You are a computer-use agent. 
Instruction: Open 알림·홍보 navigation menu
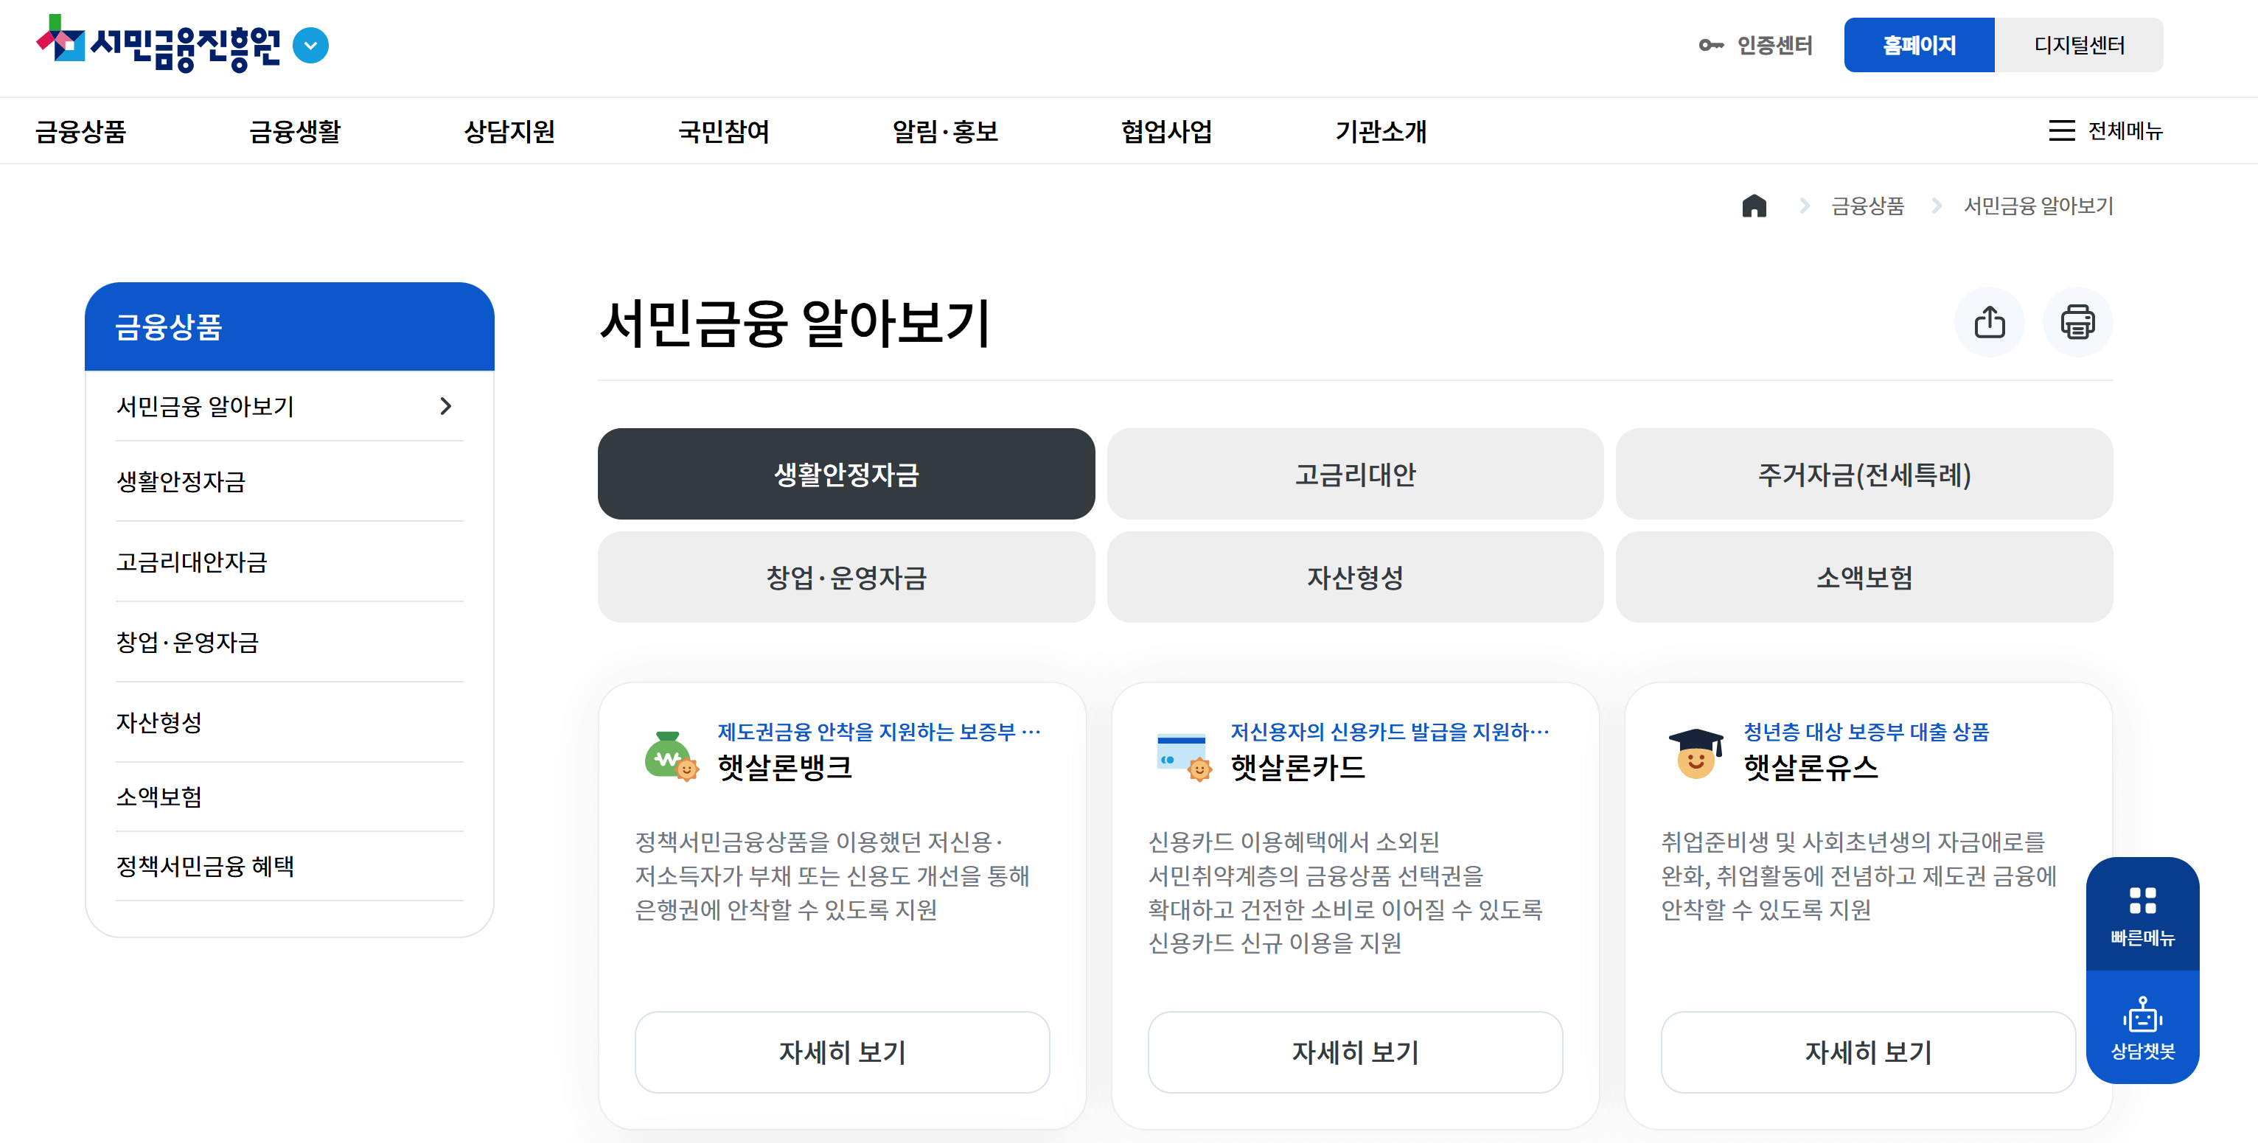tap(945, 131)
